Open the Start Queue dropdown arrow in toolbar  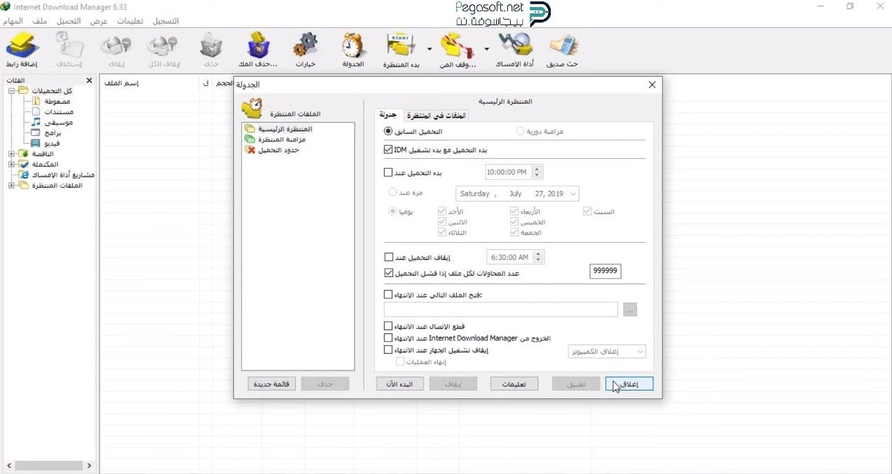428,48
